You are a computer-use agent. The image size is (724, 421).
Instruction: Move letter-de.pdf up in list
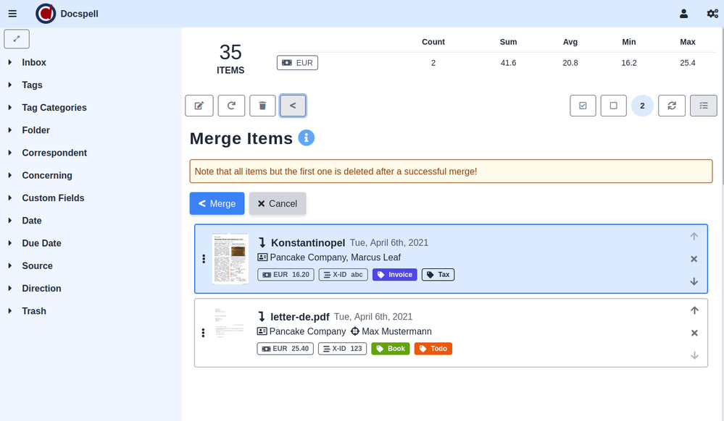(x=694, y=310)
